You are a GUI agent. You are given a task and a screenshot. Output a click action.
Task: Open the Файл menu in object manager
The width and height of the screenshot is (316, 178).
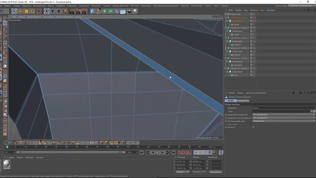[231, 10]
